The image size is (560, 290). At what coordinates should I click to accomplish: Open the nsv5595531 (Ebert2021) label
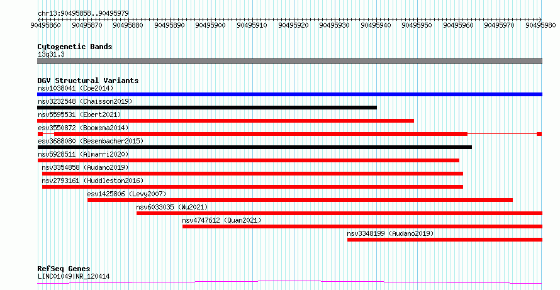[79, 114]
